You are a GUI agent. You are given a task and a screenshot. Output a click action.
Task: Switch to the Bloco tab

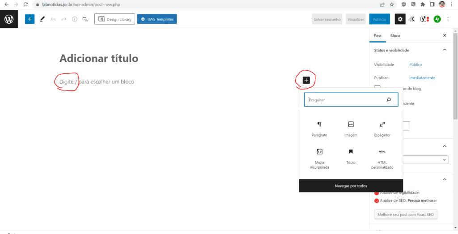coord(395,36)
